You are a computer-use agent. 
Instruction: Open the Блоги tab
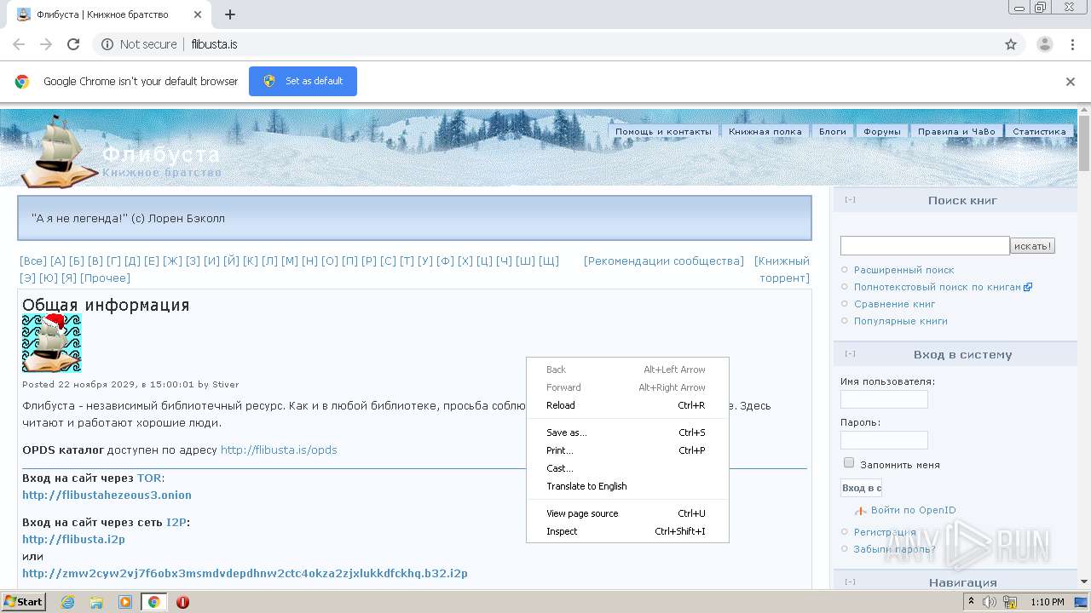point(833,132)
